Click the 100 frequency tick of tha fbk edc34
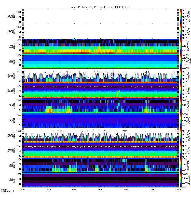The height and width of the screenshot is (204, 191). pos(20,45)
